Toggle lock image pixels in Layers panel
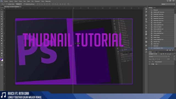Screen dimensions: 176x99 pos(155,59)
